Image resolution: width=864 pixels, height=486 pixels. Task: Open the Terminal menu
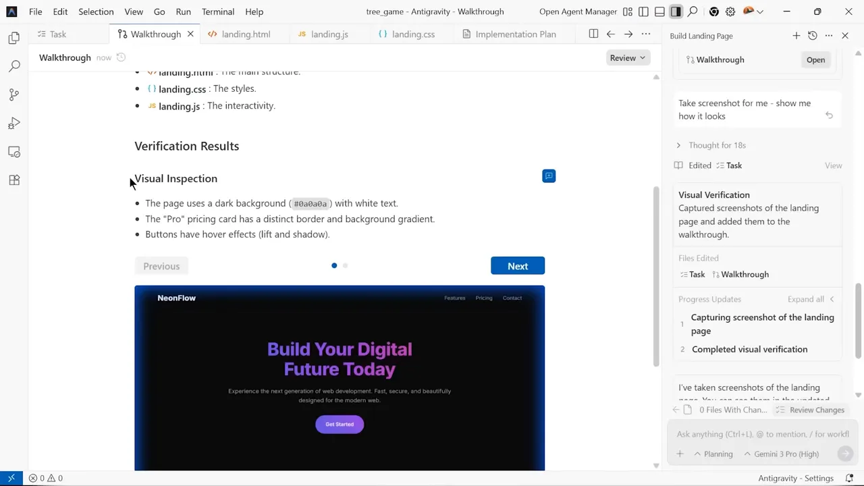tap(218, 11)
